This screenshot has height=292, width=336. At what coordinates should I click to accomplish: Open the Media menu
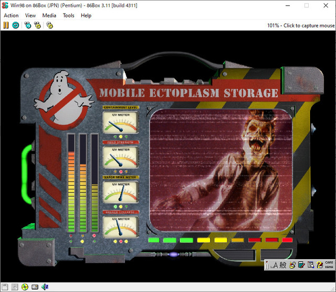[49, 15]
